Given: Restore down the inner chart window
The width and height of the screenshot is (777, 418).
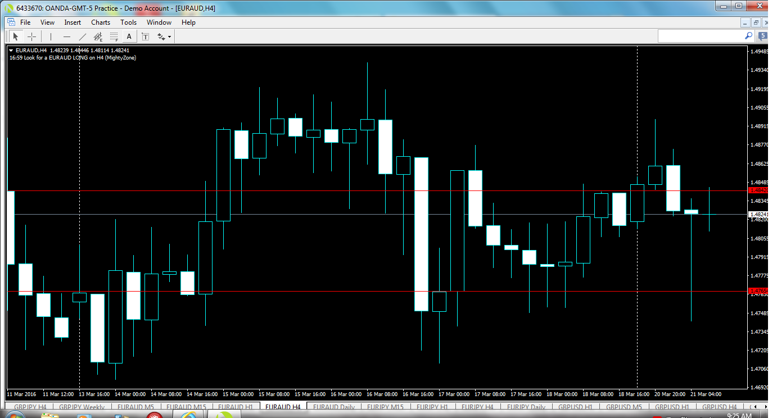Looking at the screenshot, I should (756, 22).
